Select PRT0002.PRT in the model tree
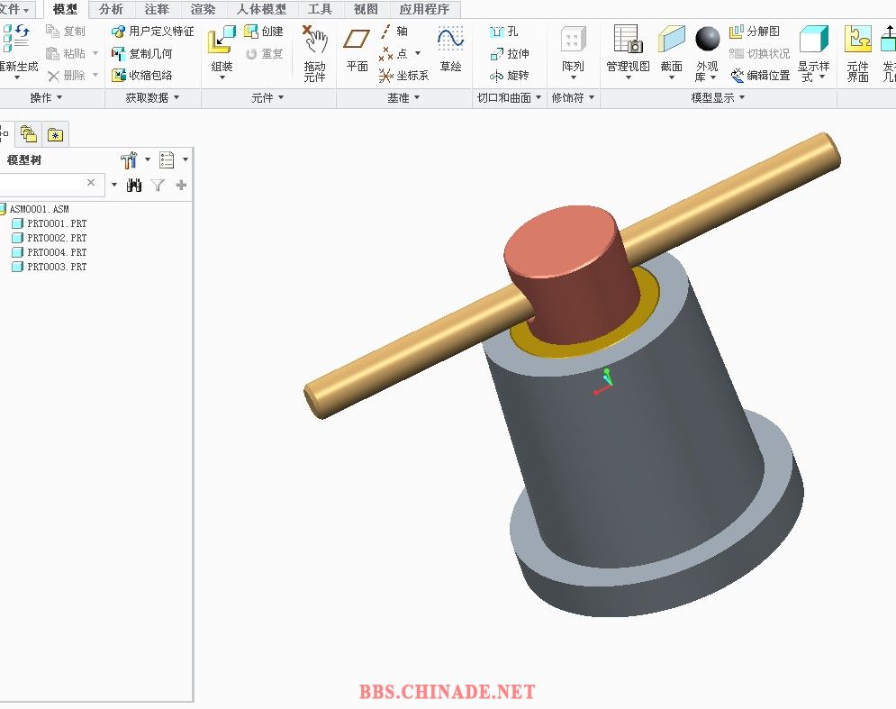The width and height of the screenshot is (896, 709). [56, 238]
